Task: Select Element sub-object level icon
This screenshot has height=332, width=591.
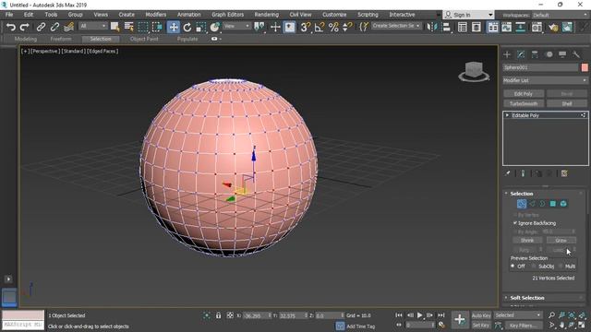Action: [563, 204]
